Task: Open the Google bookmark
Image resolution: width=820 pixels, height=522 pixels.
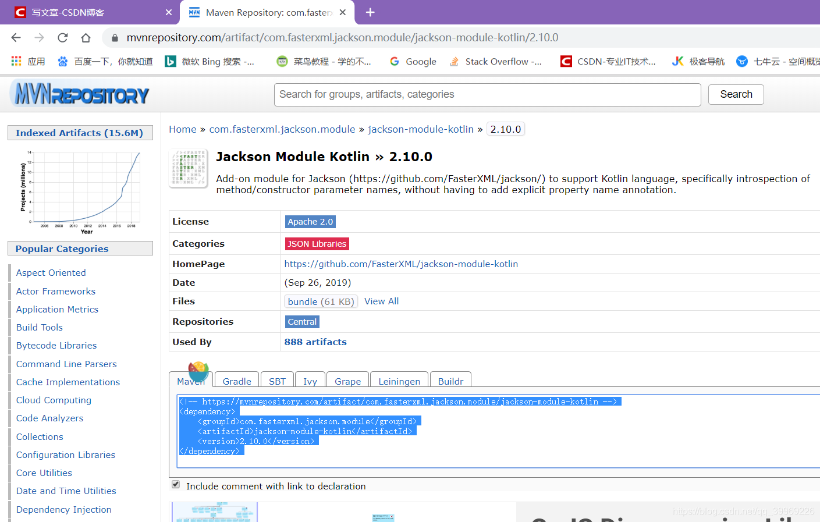Action: point(413,61)
